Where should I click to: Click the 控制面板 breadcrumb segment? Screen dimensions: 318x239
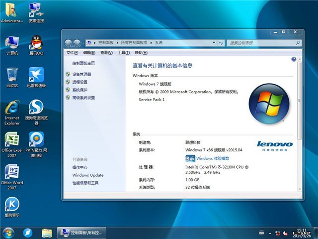click(x=106, y=43)
